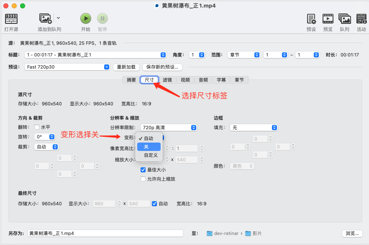Toggle Allow Upscaling (允许向上缩放) checkbox
Viewport: 369px width, 245px height.
pos(143,179)
